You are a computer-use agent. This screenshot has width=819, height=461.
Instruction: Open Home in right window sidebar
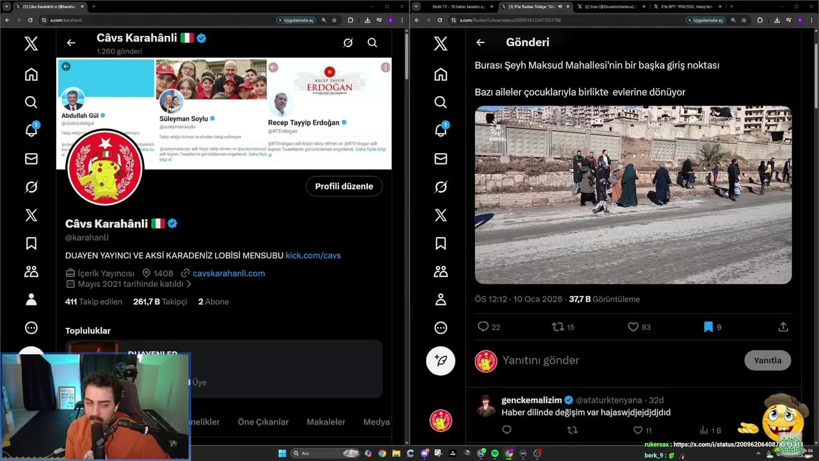pyautogui.click(x=440, y=74)
